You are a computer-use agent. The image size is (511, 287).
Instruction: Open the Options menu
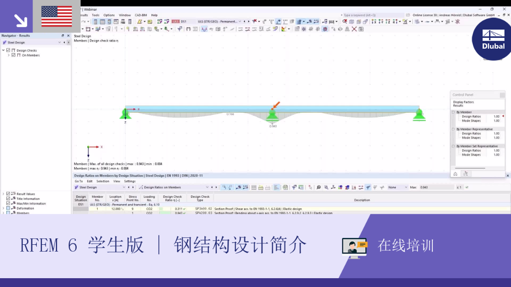(x=109, y=15)
